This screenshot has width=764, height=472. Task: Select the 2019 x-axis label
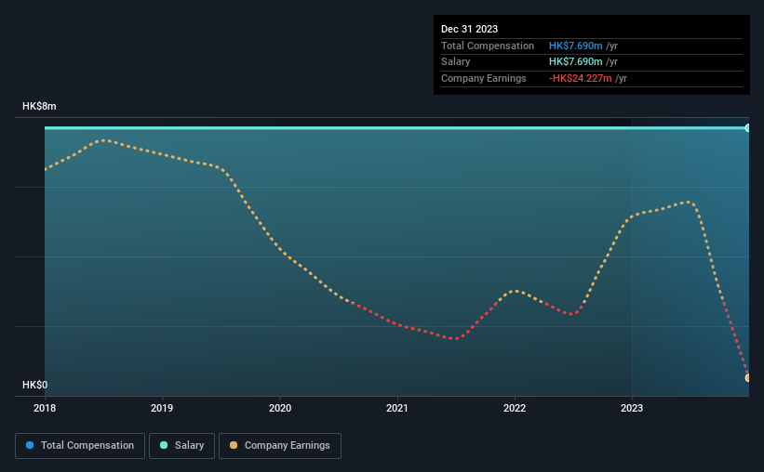162,408
